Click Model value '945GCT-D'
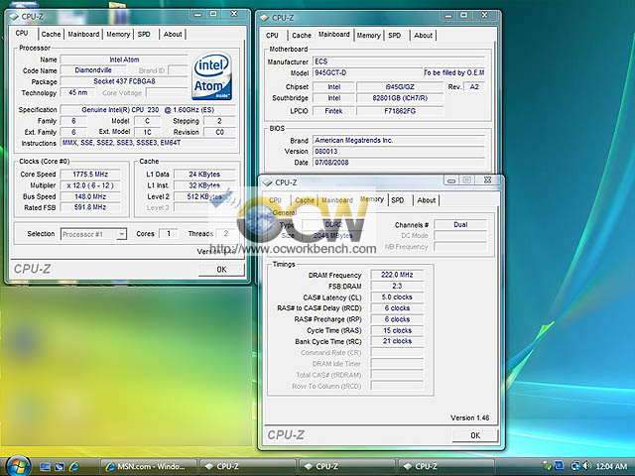This screenshot has width=635, height=476. tap(367, 72)
